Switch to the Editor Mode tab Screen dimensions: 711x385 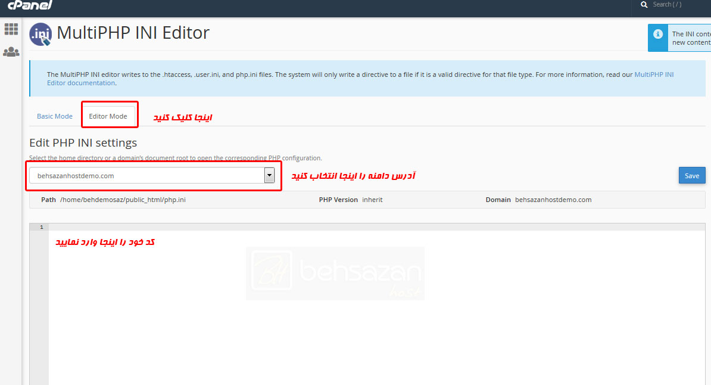(108, 116)
